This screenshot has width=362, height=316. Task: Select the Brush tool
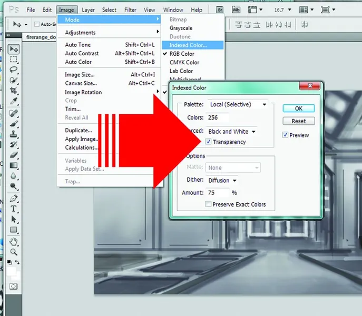(14, 124)
